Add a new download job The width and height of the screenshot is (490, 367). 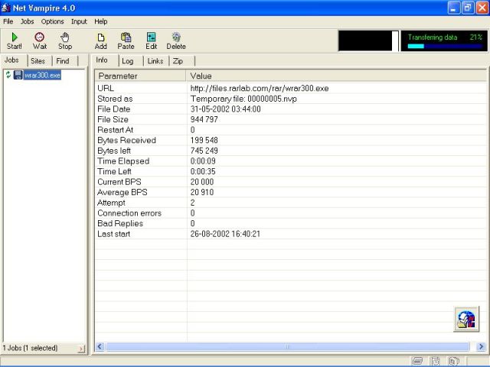100,41
